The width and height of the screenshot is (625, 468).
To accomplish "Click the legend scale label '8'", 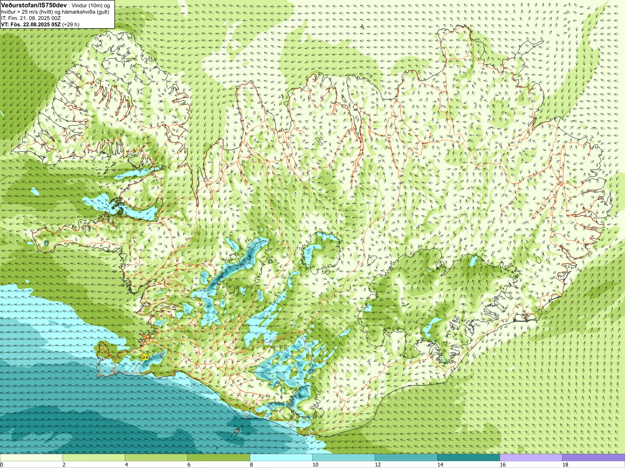I will [x=251, y=465].
